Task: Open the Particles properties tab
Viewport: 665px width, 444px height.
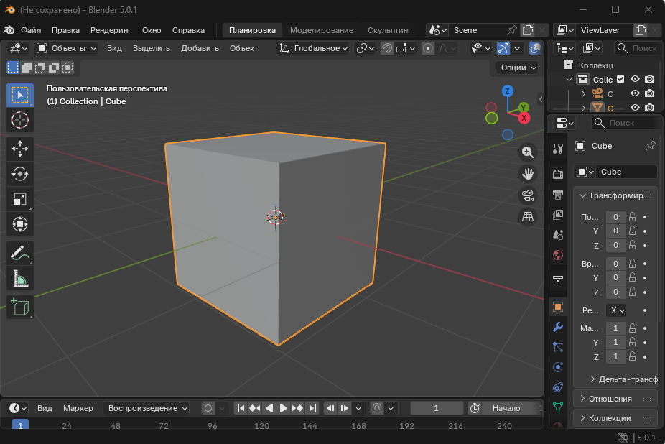Action: (558, 347)
